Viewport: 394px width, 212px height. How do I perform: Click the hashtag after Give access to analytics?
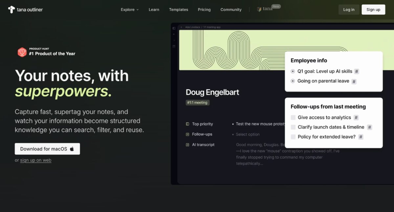[356, 117]
